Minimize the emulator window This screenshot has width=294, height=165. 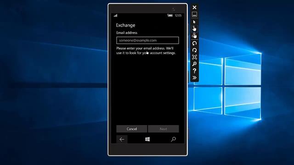(194, 14)
